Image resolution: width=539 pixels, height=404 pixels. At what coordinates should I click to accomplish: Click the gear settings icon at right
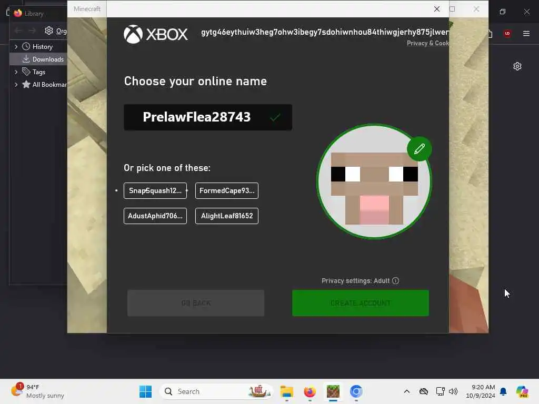click(x=517, y=66)
